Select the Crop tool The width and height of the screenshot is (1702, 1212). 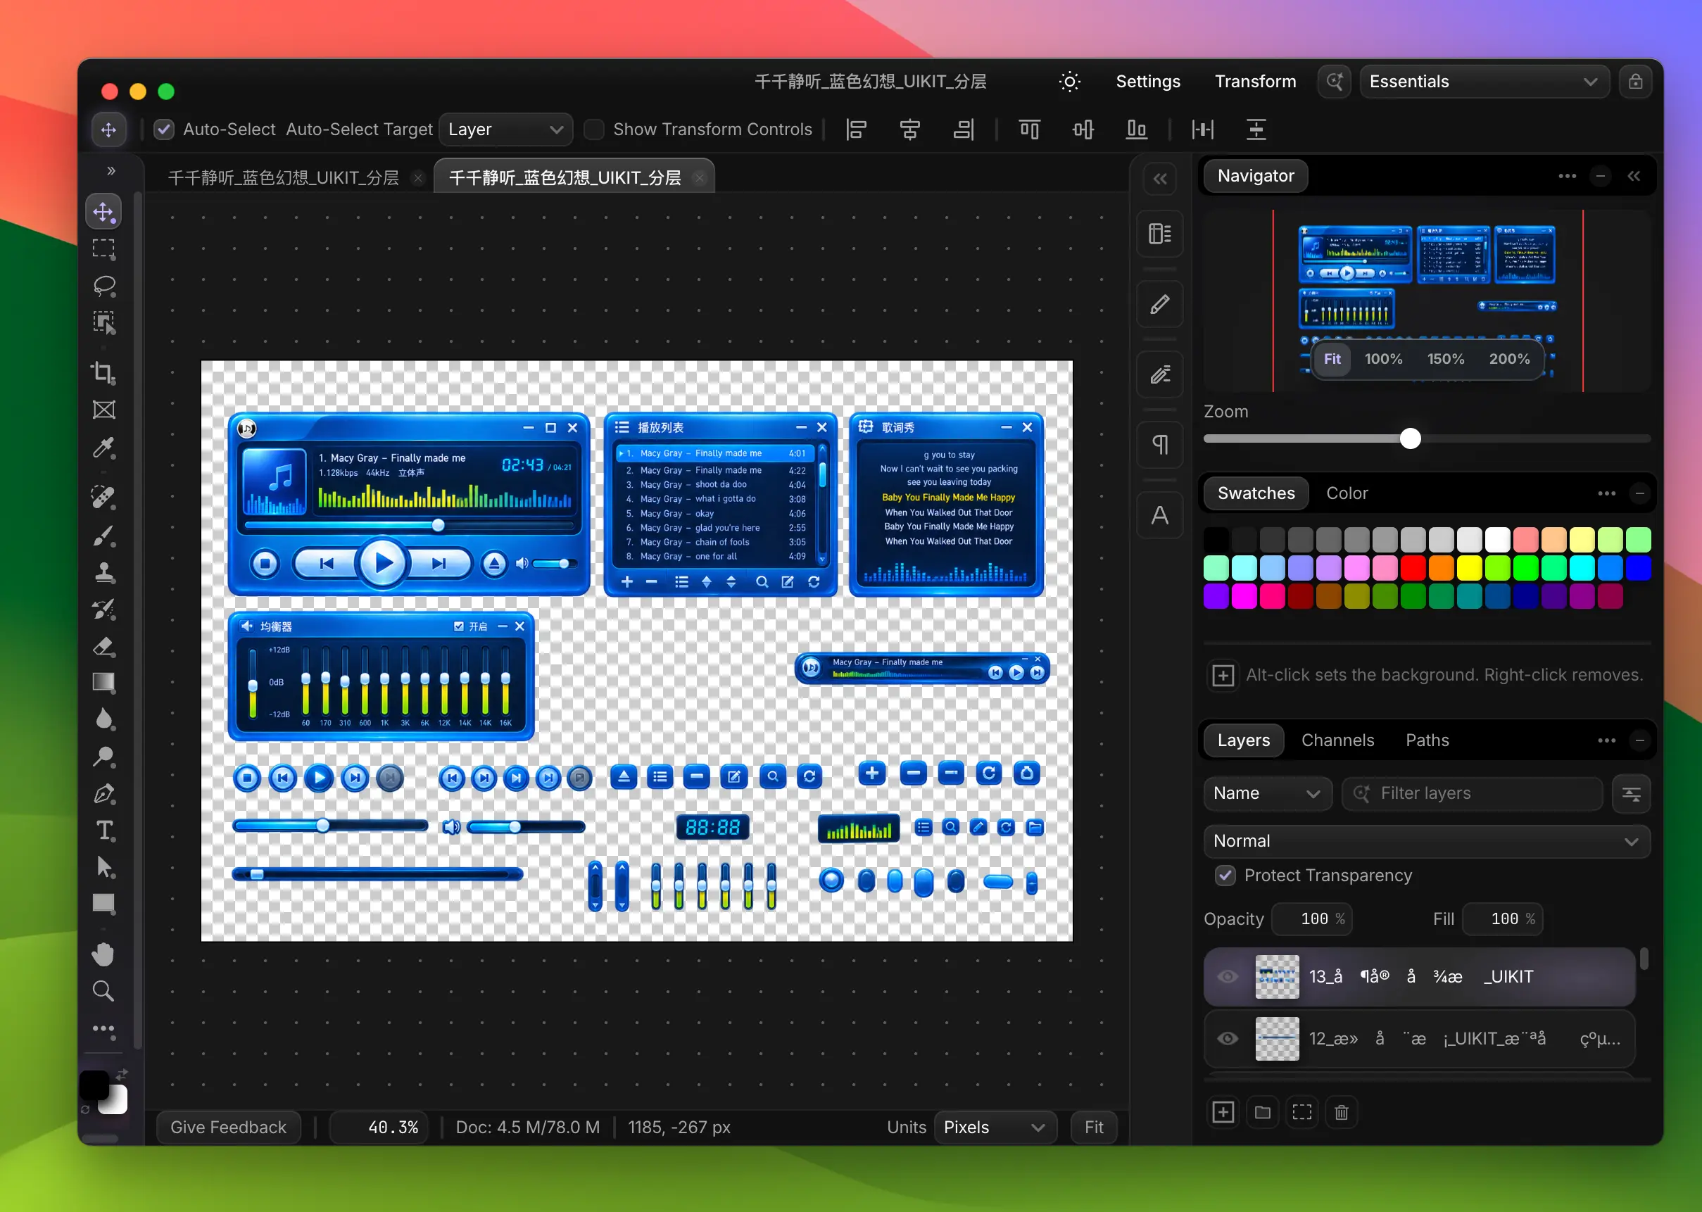point(103,372)
